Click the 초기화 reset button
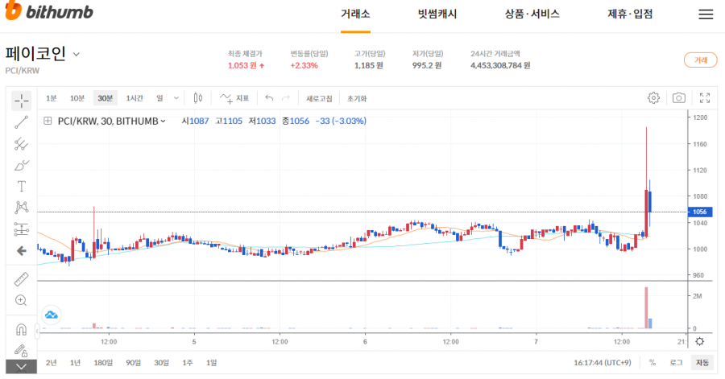The height and width of the screenshot is (379, 725). 357,98
